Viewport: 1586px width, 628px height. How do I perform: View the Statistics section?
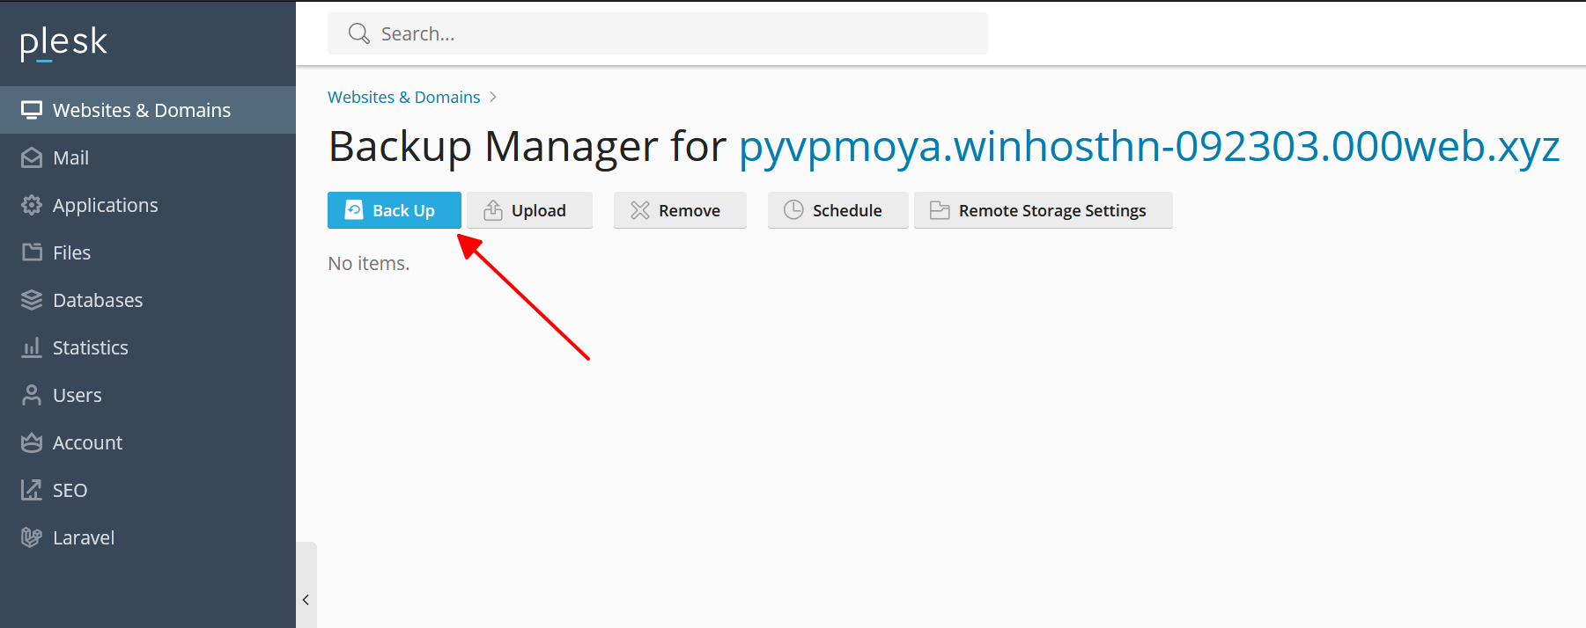point(148,347)
